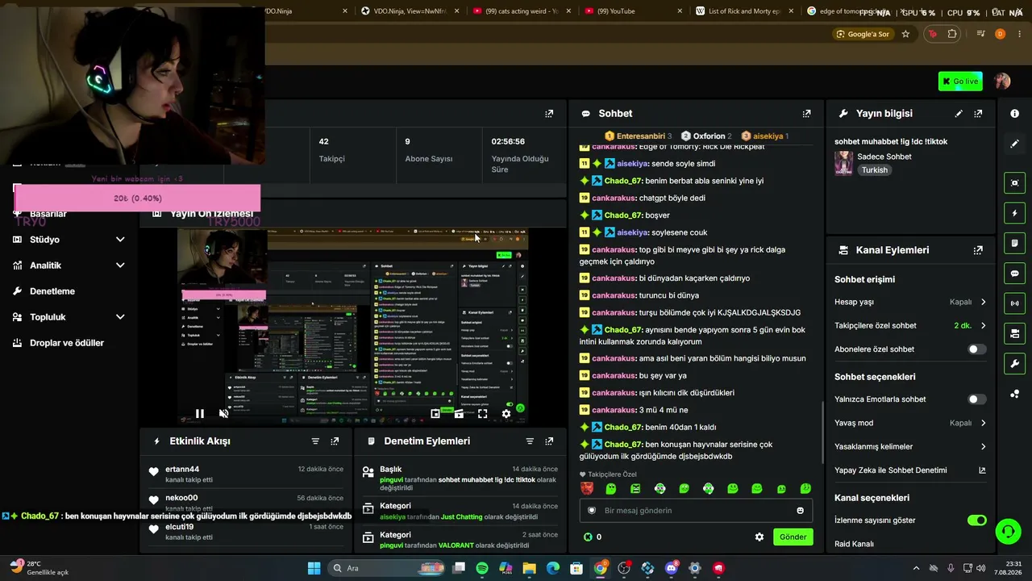This screenshot has height=581, width=1032.
Task: Pop out the Kanal Eylemleri panel
Action: 978,250
